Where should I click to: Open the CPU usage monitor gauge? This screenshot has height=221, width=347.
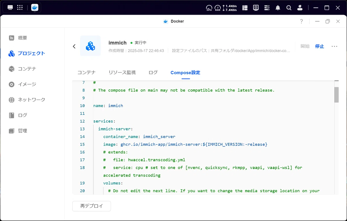click(x=209, y=8)
